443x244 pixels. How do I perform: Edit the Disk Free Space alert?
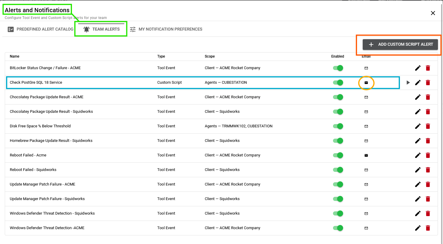point(418,126)
